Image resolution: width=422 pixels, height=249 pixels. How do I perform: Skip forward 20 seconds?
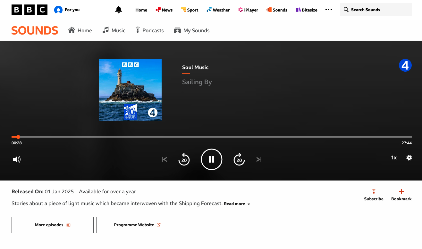239,159
